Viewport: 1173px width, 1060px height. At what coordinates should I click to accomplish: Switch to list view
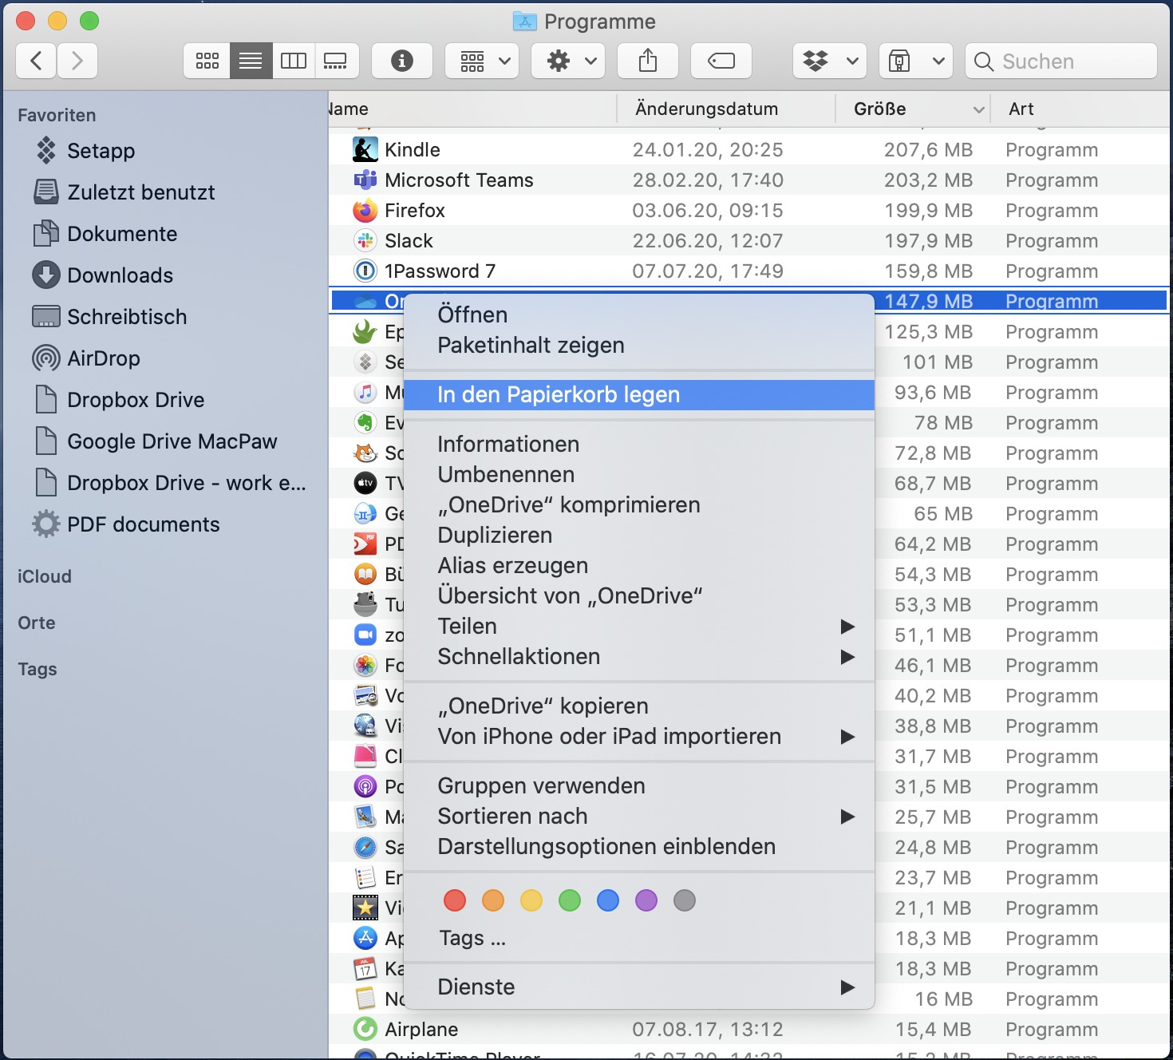[x=251, y=61]
